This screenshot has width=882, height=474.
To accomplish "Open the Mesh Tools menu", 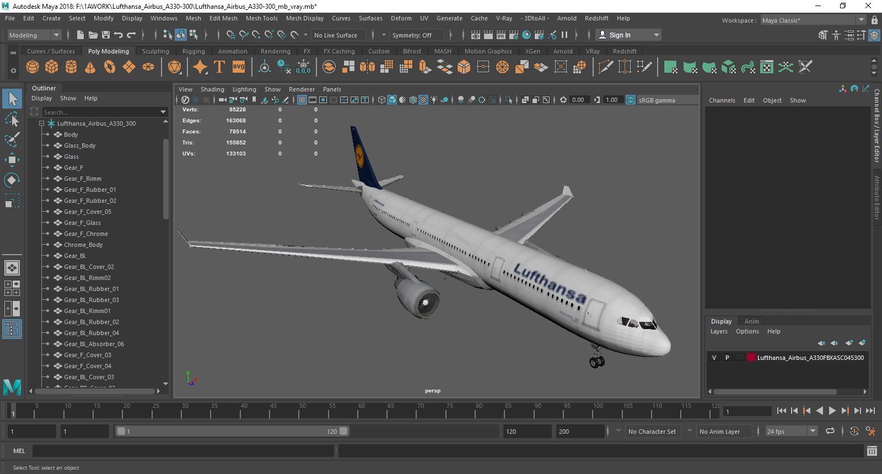I will (x=262, y=18).
